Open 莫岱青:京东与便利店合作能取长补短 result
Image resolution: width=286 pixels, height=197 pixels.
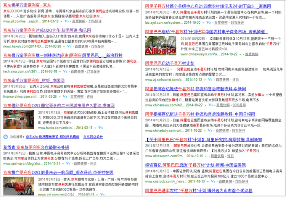(36, 147)
